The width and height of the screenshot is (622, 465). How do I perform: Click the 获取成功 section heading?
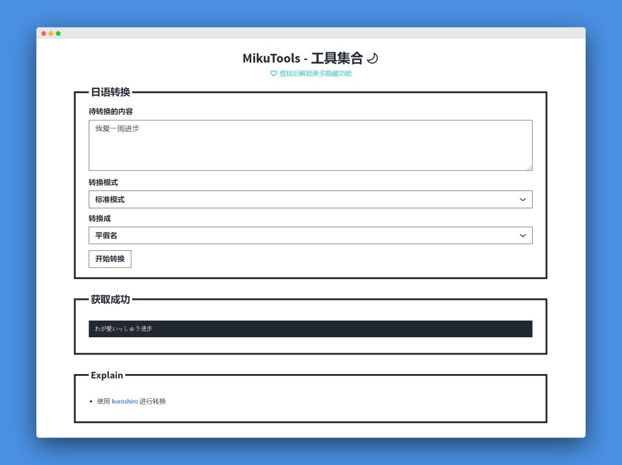click(110, 299)
